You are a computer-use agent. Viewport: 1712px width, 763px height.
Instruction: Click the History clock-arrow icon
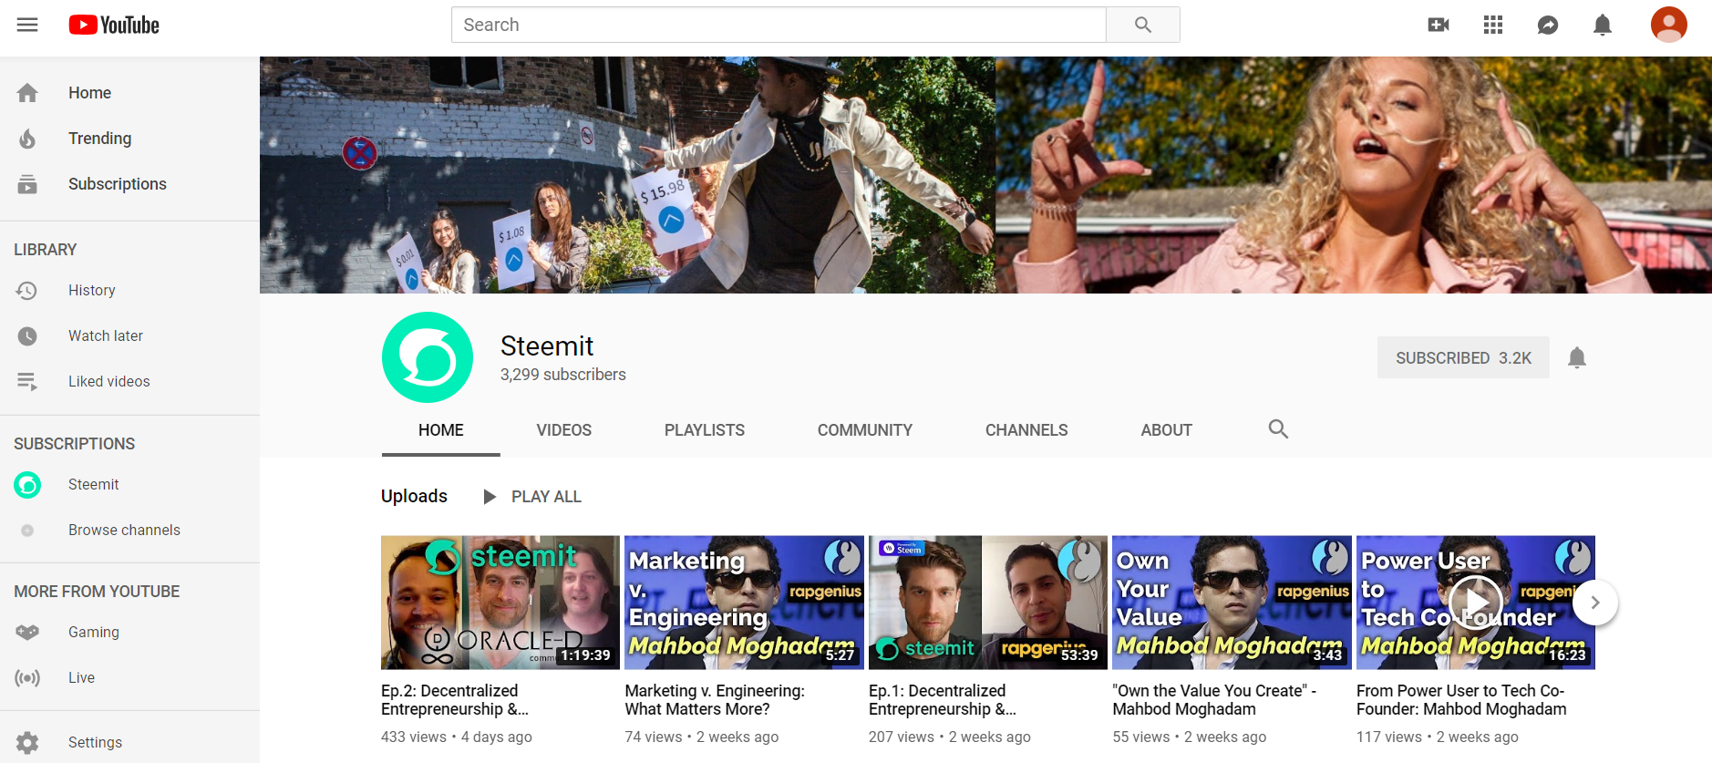click(x=27, y=291)
